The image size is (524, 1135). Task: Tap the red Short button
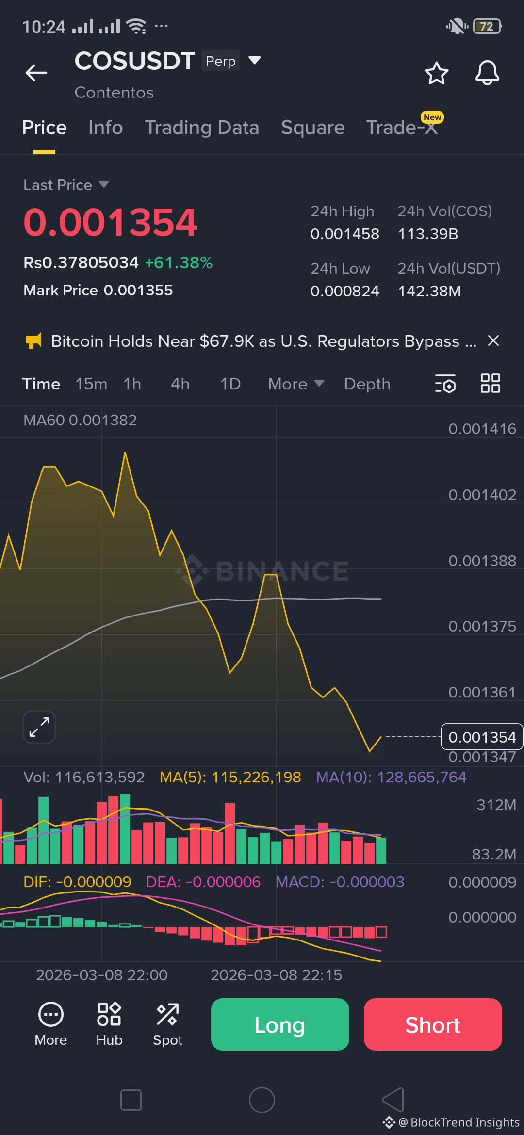(433, 1024)
